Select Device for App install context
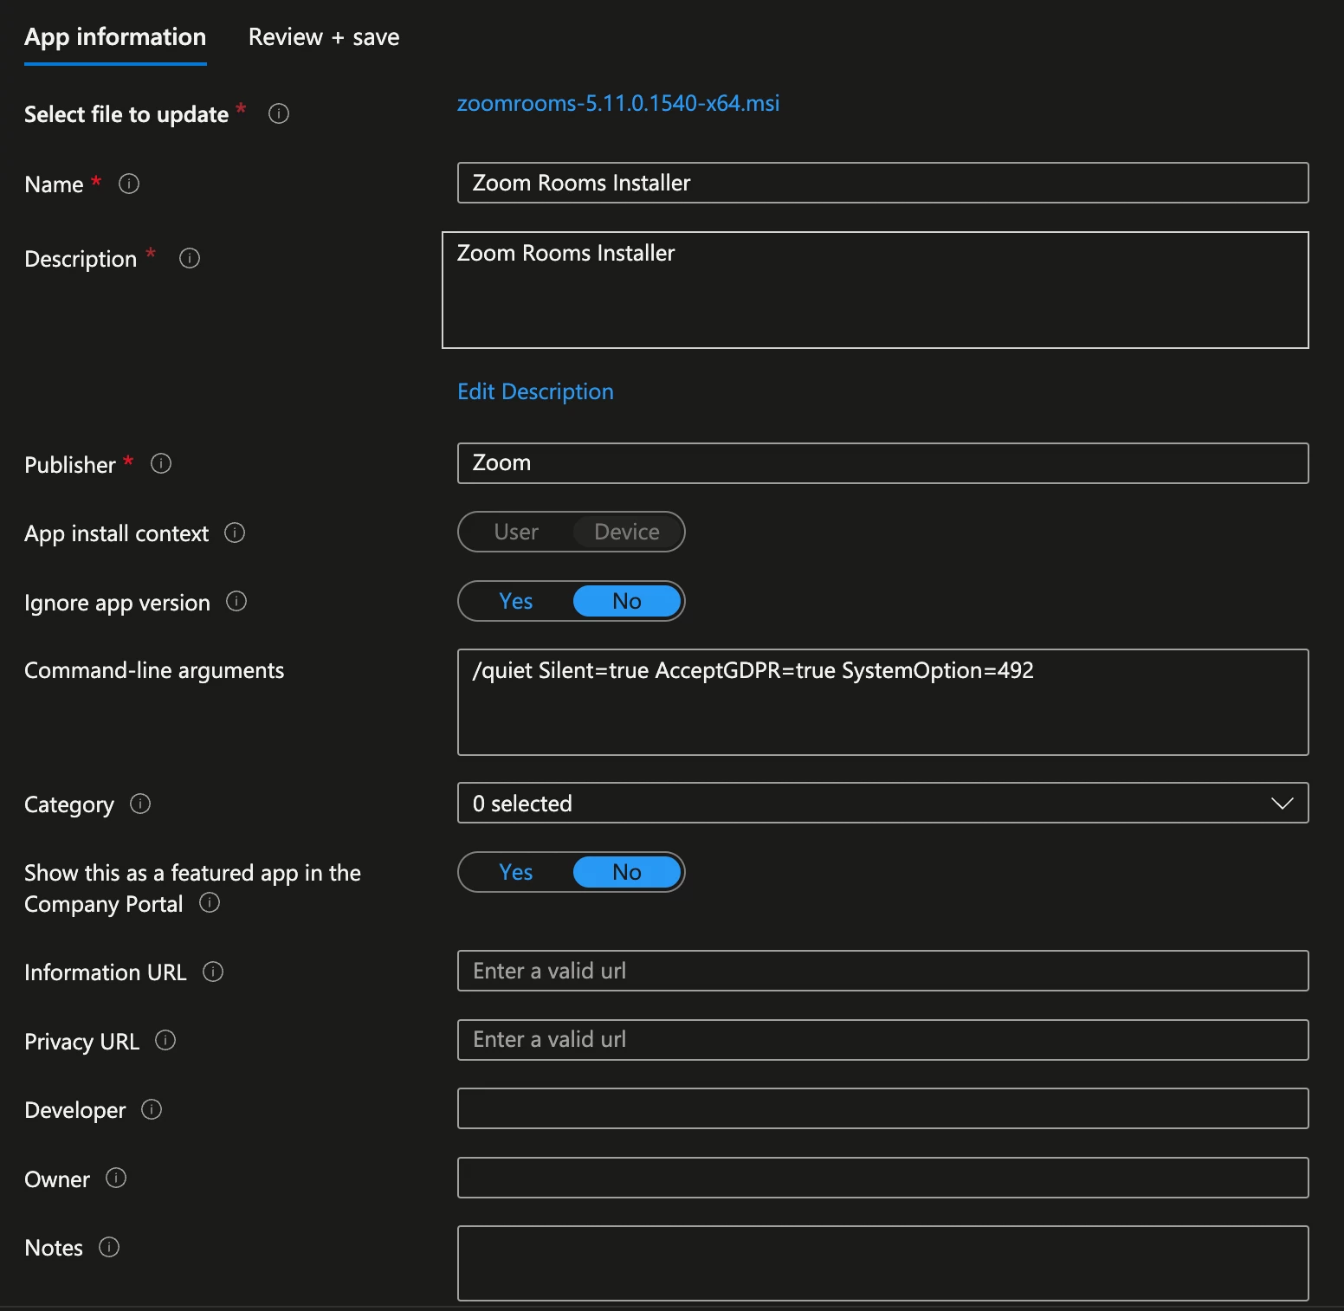This screenshot has width=1344, height=1311. [x=627, y=532]
